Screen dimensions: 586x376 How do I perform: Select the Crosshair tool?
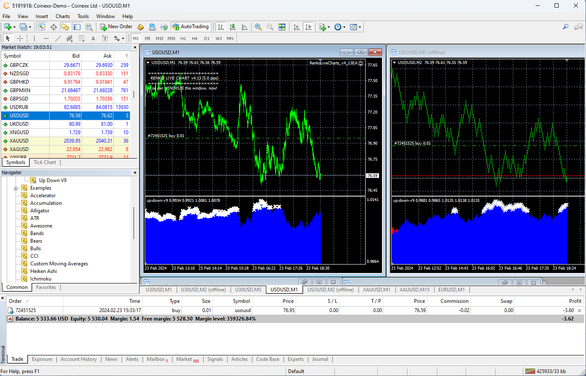tap(20, 38)
